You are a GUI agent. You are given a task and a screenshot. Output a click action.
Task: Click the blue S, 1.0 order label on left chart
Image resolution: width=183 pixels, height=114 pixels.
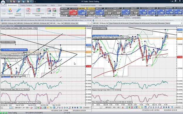(x=14, y=50)
